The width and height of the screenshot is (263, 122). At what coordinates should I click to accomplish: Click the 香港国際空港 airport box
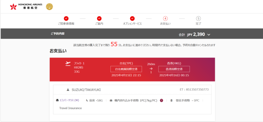click(x=174, y=69)
